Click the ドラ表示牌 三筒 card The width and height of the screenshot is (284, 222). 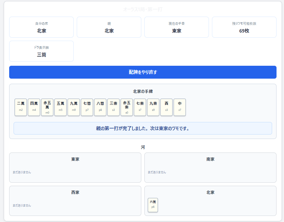[41, 51]
